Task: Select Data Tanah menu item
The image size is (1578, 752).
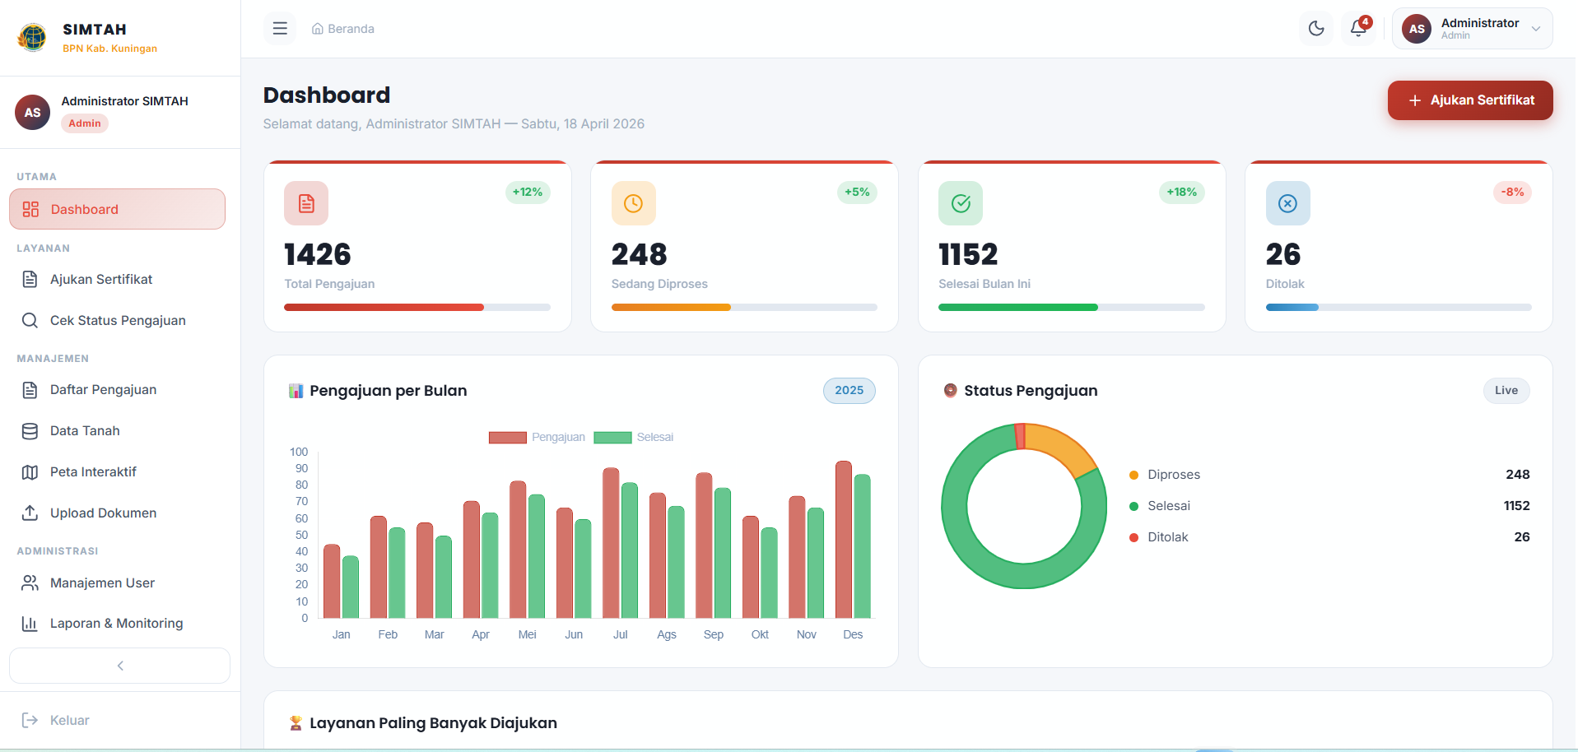Action: [117, 430]
